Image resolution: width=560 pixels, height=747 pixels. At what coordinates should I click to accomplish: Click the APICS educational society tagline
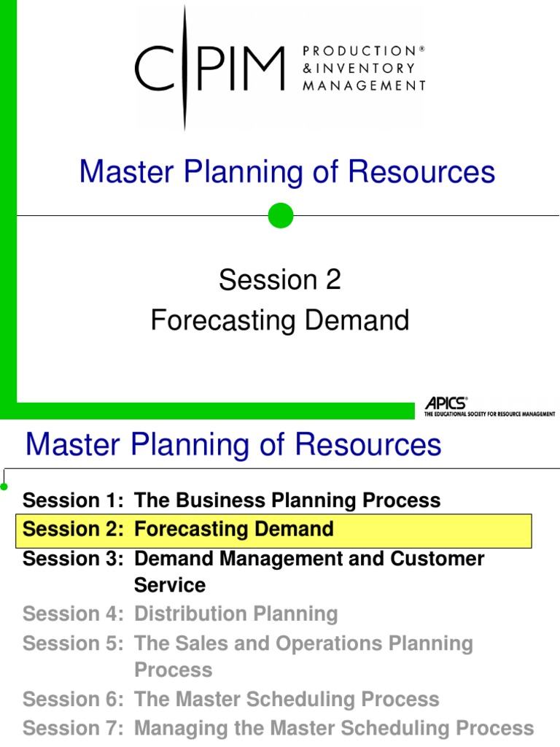tap(489, 414)
